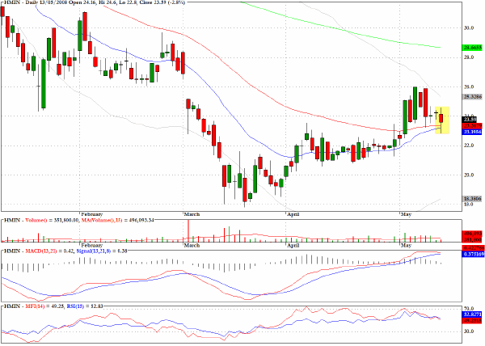Select the blue 0.375169 signal value tag
The height and width of the screenshot is (346, 485).
pos(472,254)
